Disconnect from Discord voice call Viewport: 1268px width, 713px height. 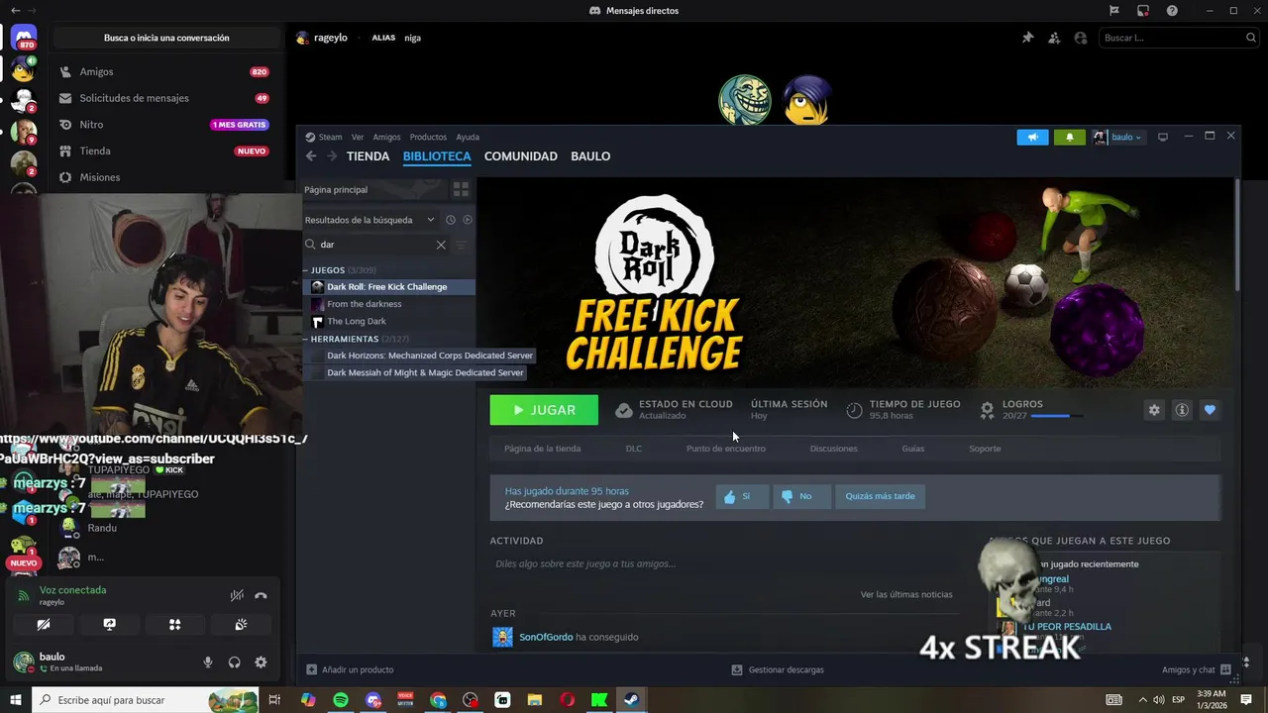261,595
